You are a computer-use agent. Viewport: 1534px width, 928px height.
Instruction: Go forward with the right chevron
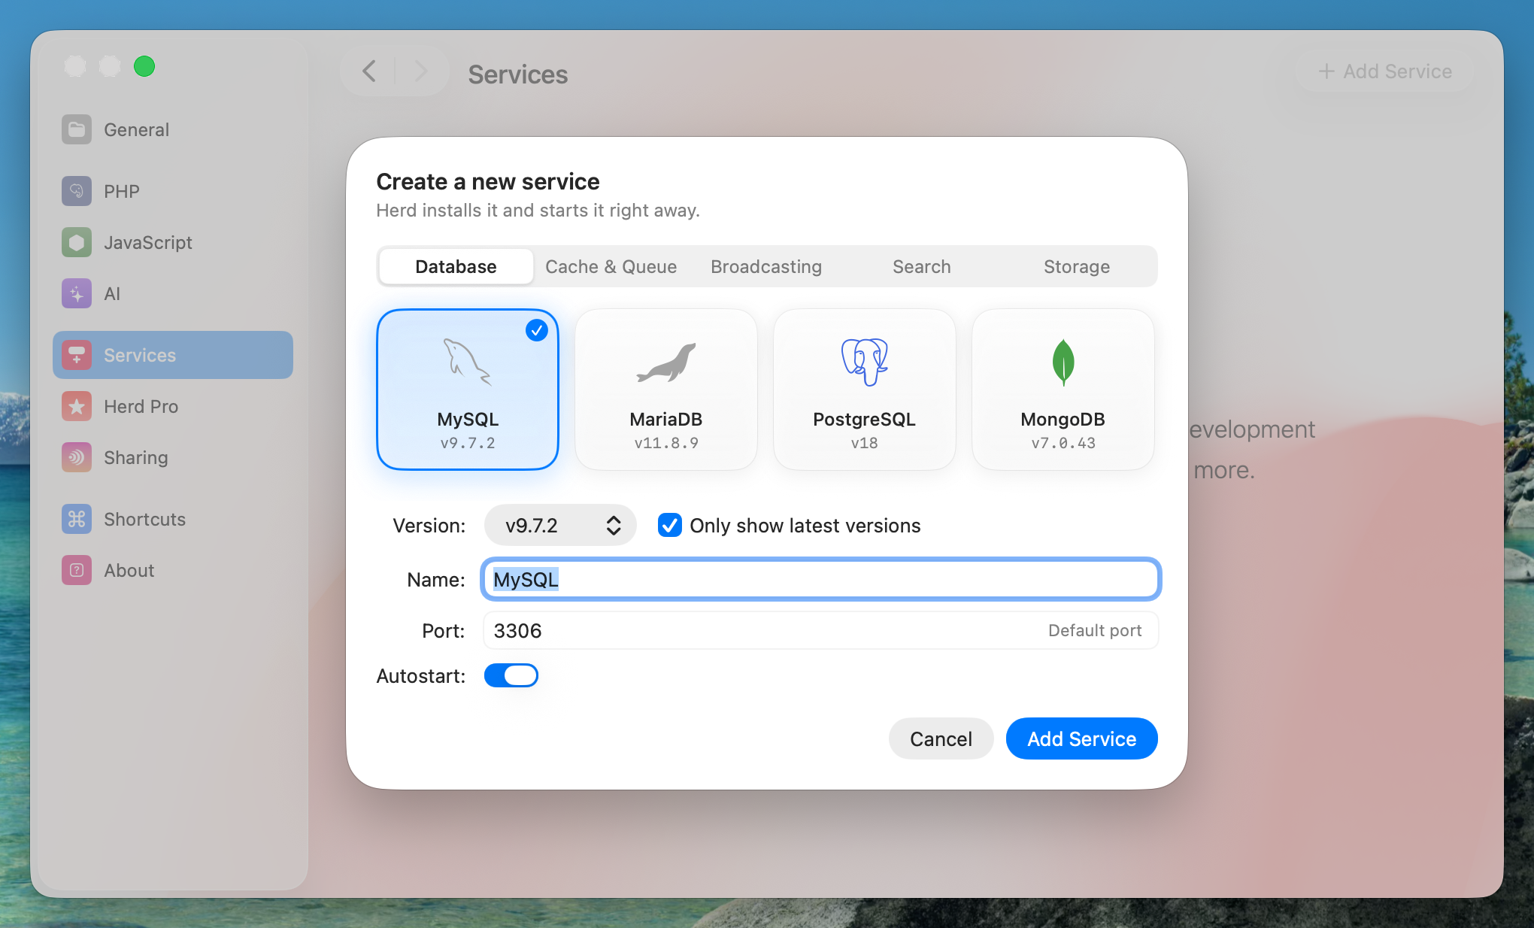[420, 71]
